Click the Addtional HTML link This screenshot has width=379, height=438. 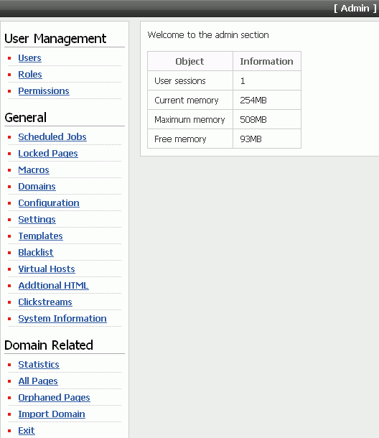pos(53,285)
